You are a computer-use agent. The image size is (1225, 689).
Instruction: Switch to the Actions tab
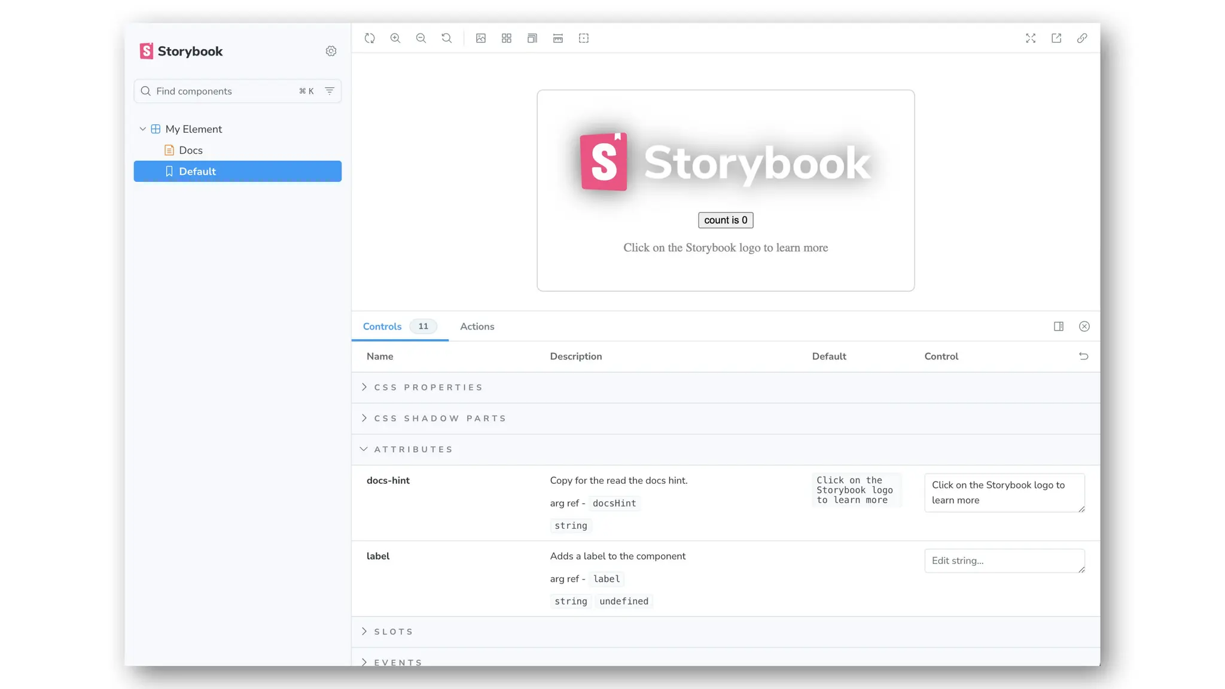(x=477, y=327)
